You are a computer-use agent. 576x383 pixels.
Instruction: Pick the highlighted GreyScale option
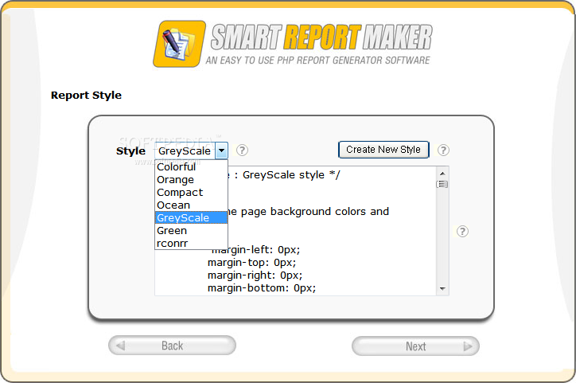coord(191,217)
